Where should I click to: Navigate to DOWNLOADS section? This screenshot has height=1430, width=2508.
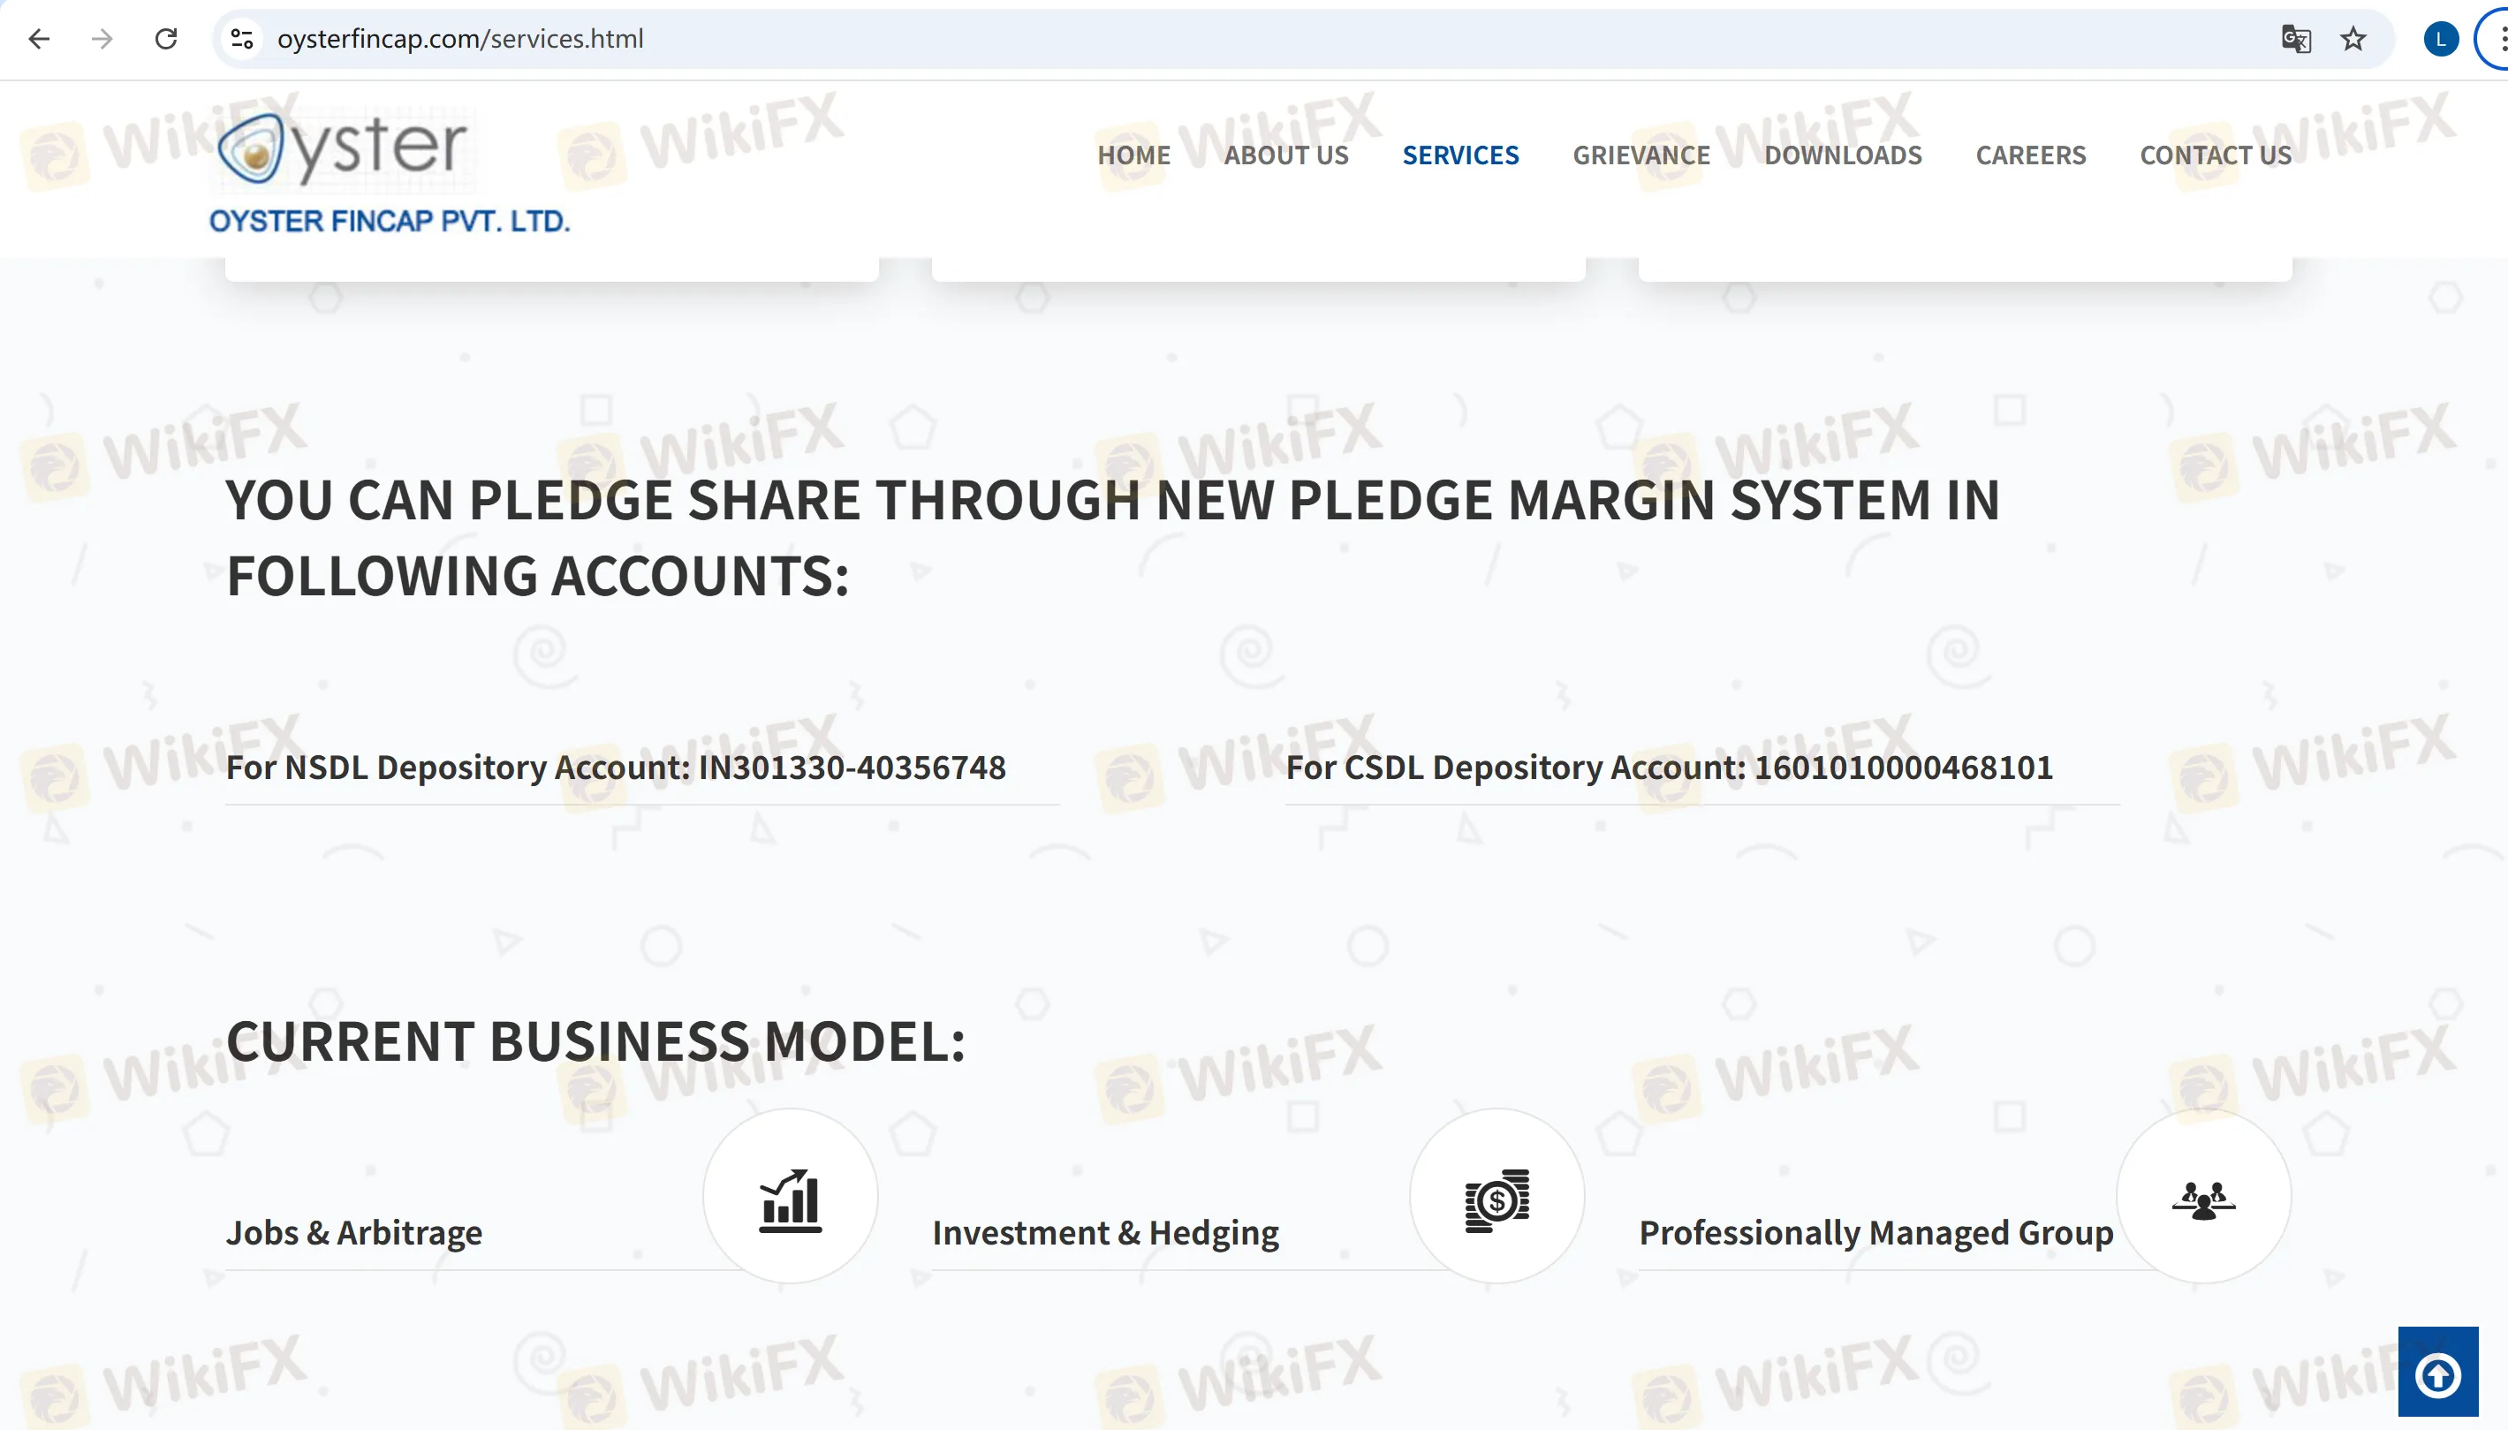tap(1842, 155)
